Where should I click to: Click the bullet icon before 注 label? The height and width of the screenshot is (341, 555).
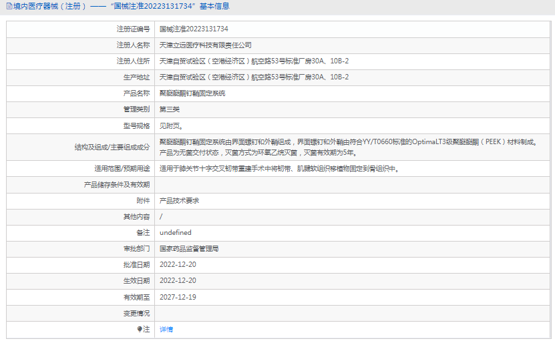[x=140, y=330]
